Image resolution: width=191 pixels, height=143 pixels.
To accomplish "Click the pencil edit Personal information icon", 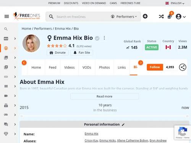I will pos(123,125).
